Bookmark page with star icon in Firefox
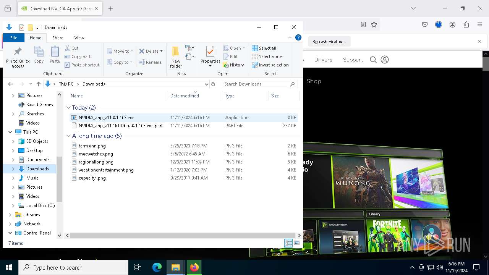 pos(374,24)
